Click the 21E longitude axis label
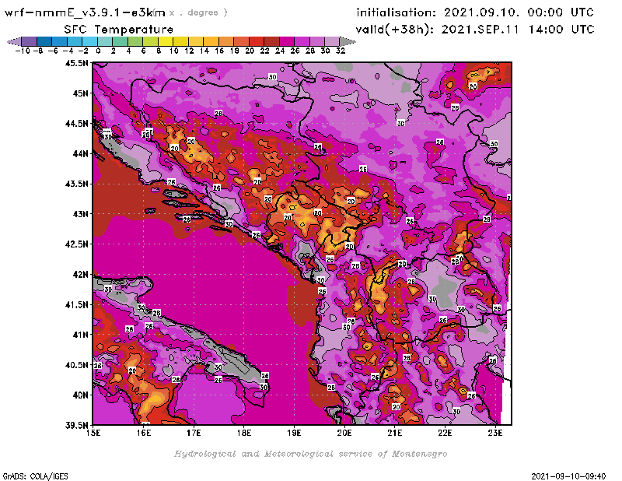The image size is (622, 481). pyautogui.click(x=395, y=433)
